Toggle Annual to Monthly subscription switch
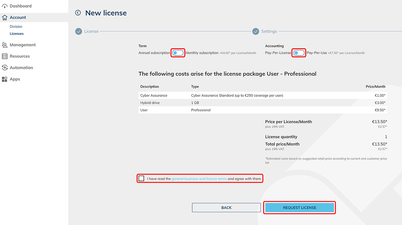The width and height of the screenshot is (402, 225). pos(178,53)
